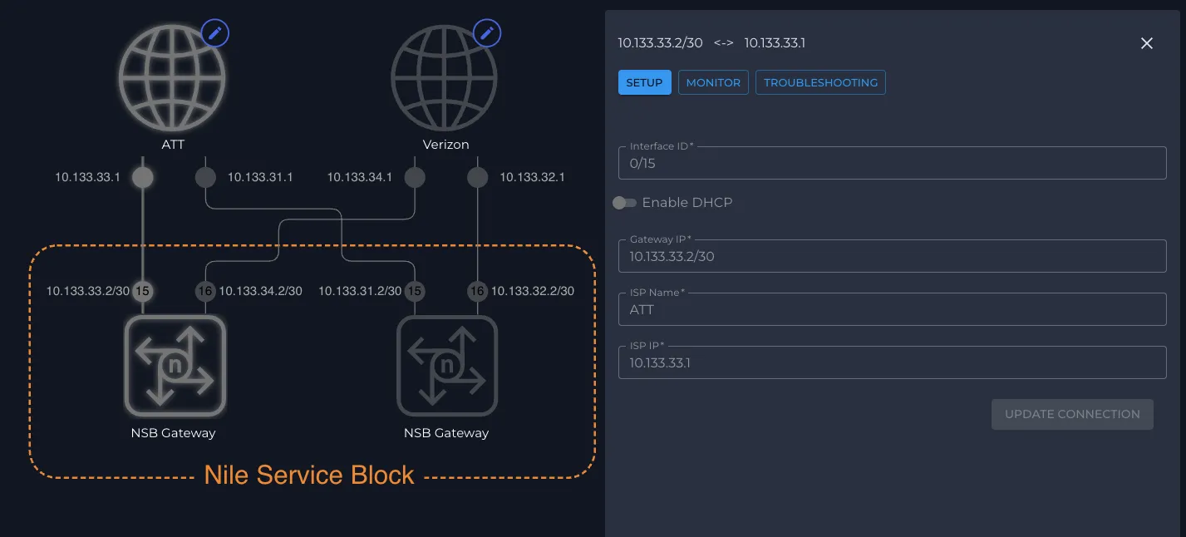The image size is (1186, 537).
Task: Click the 10.133.34.2/30 address label
Action: click(x=260, y=291)
